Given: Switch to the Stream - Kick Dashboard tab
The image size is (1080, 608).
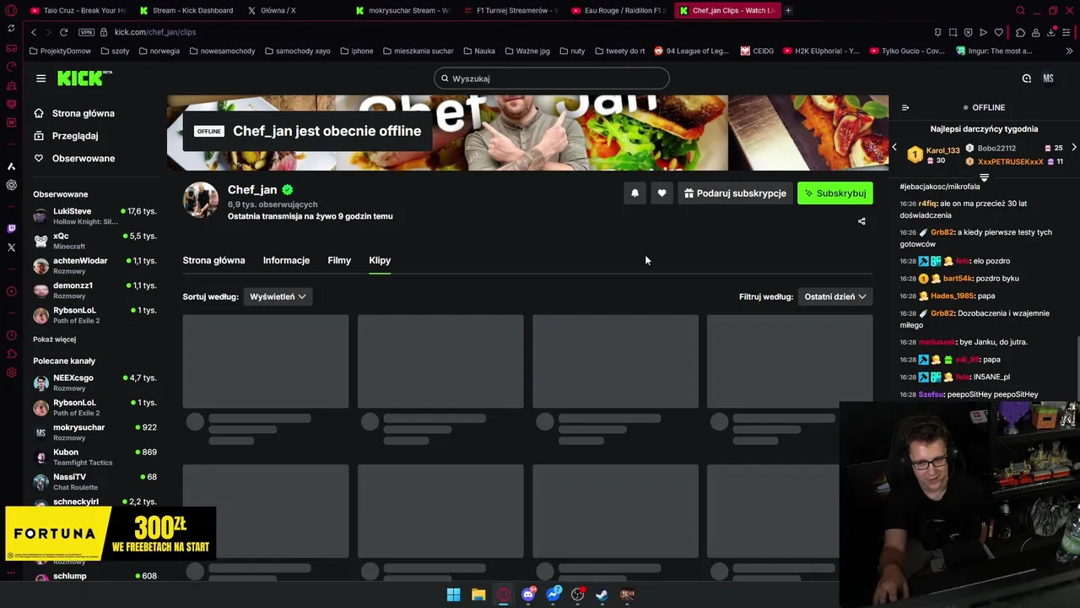Looking at the screenshot, I should (186, 11).
